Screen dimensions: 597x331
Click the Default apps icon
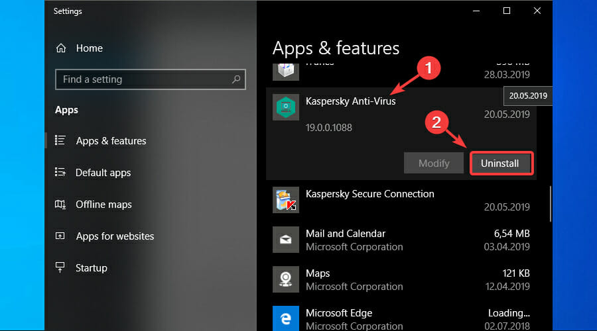click(60, 172)
